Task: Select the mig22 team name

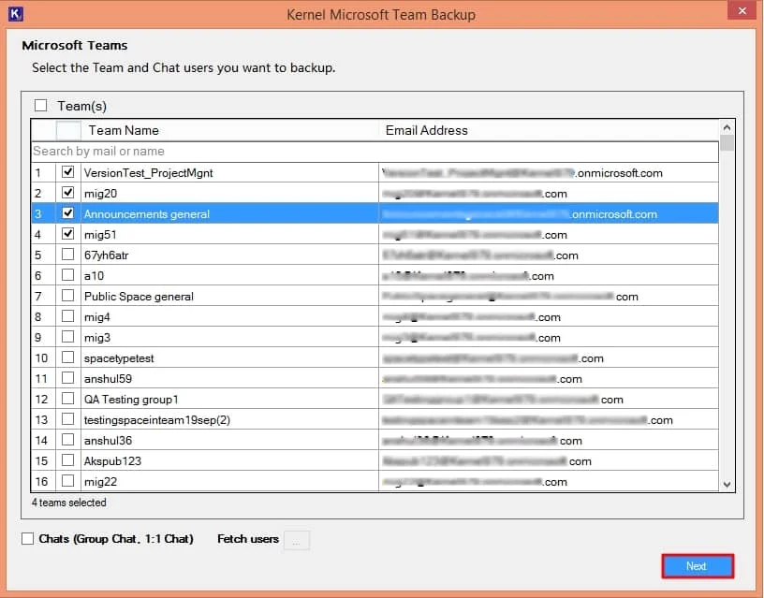Action: 100,482
